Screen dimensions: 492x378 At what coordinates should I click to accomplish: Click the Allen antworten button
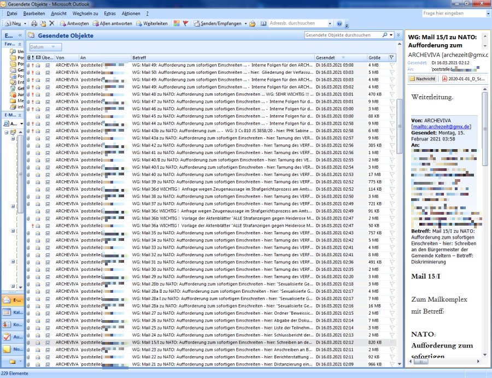click(112, 23)
